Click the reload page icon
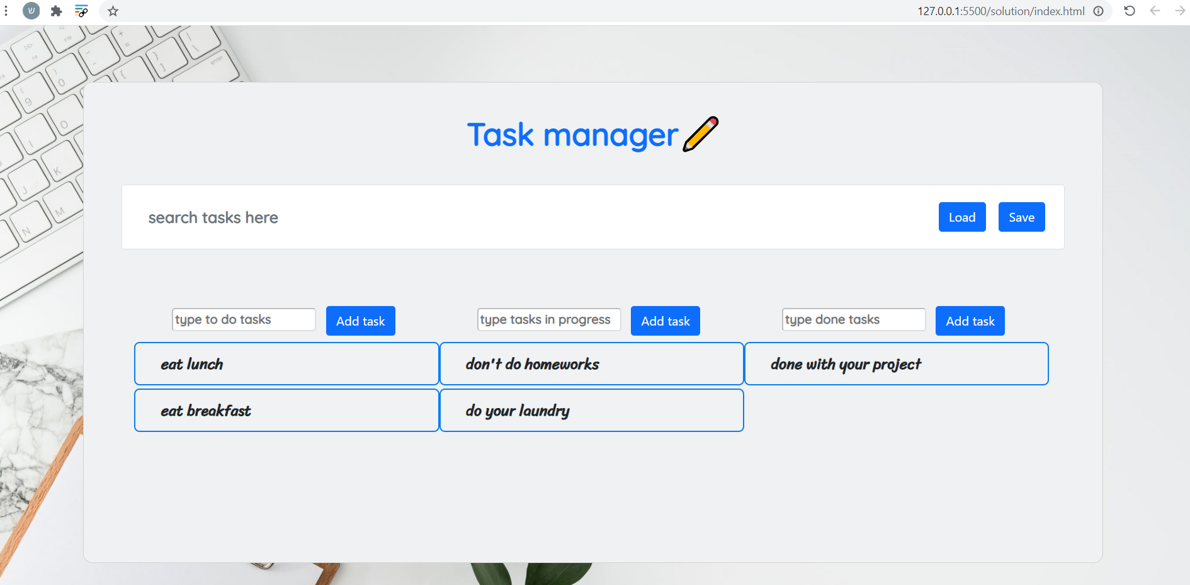1190x585 pixels. [x=1129, y=11]
